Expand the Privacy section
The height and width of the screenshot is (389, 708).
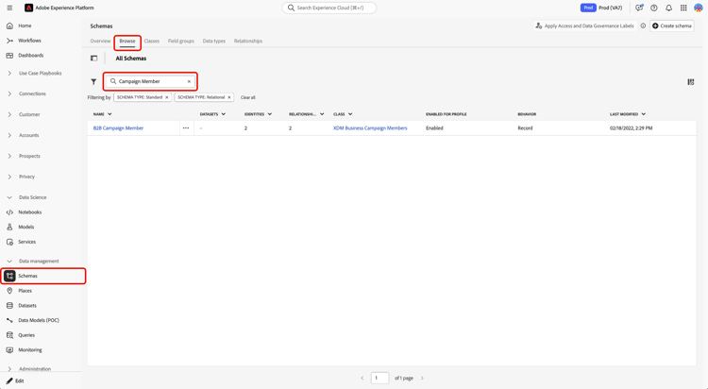pos(9,178)
